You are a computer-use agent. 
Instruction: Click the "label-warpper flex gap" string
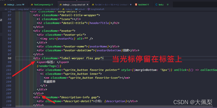81,58
